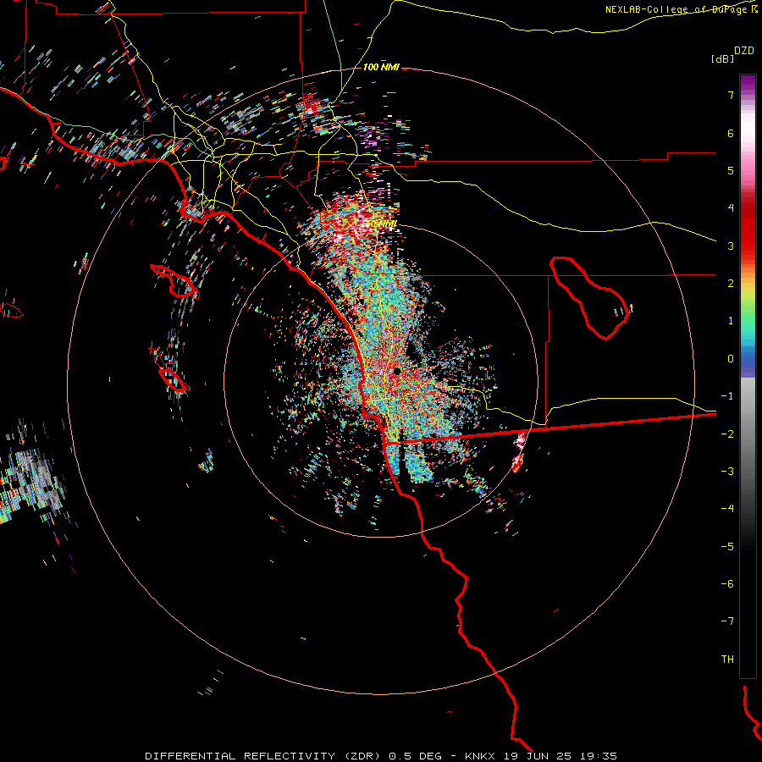Click the -5 value on the dB scale
The width and height of the screenshot is (762, 762).
pos(727,547)
